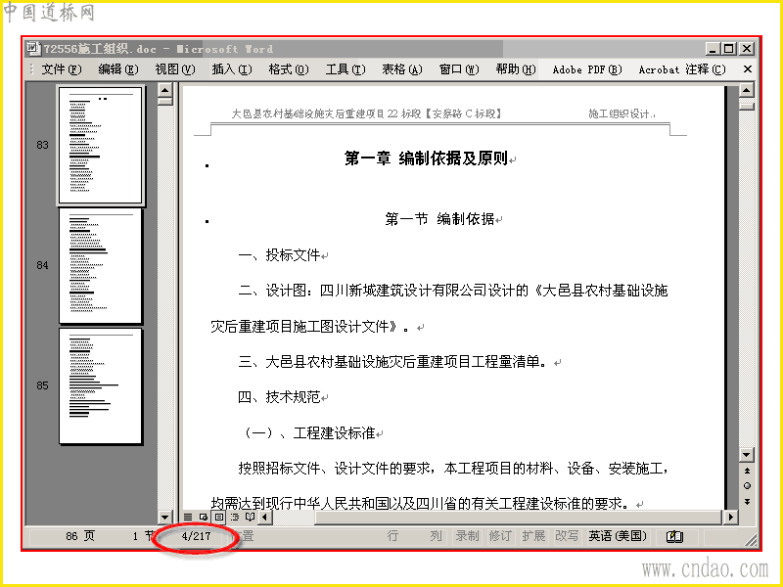Select page 84 thumbnail

pos(101,266)
